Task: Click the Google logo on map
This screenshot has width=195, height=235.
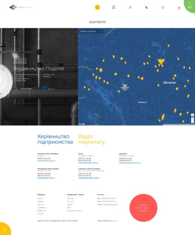Action: 82,124
